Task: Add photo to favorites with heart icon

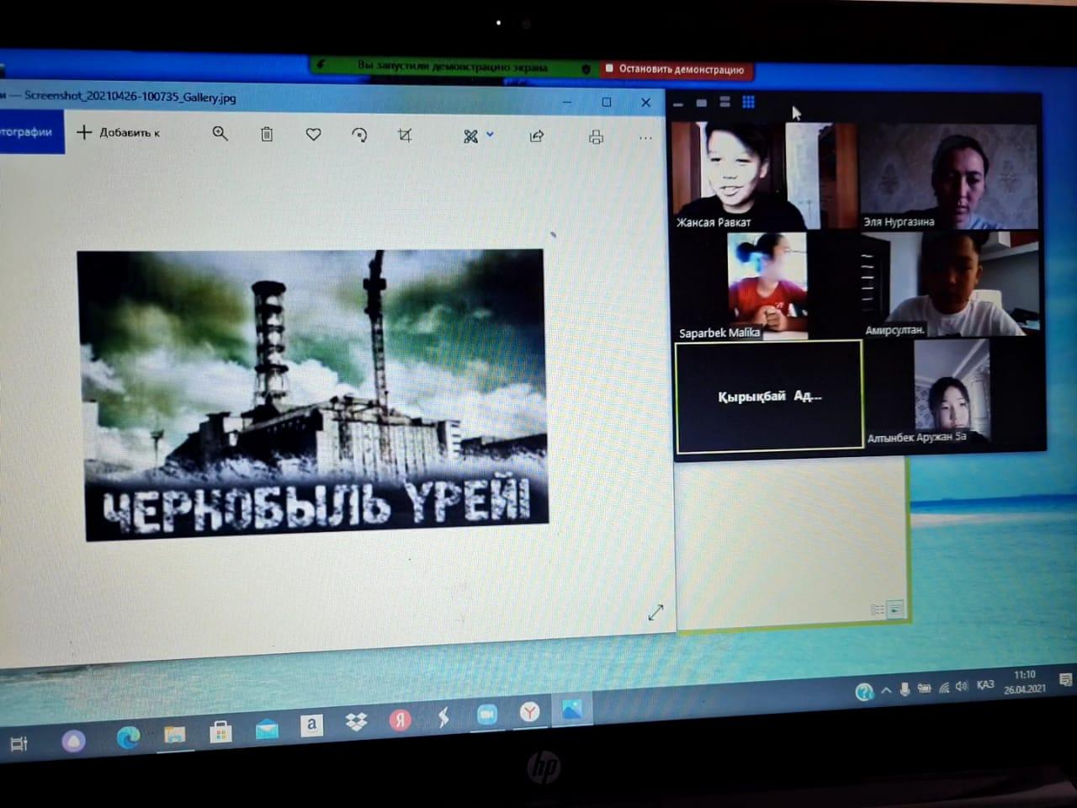Action: pos(313,134)
